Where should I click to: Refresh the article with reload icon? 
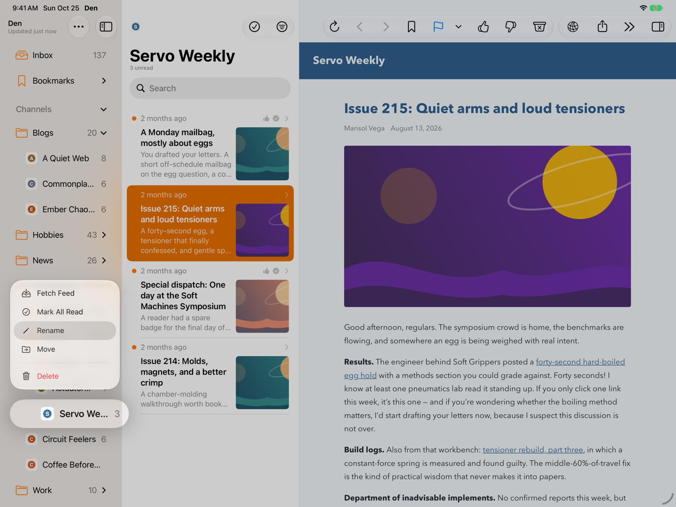click(x=335, y=27)
